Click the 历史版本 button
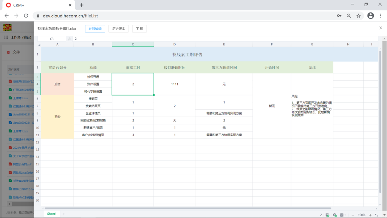This screenshot has height=218, width=387. click(x=119, y=29)
